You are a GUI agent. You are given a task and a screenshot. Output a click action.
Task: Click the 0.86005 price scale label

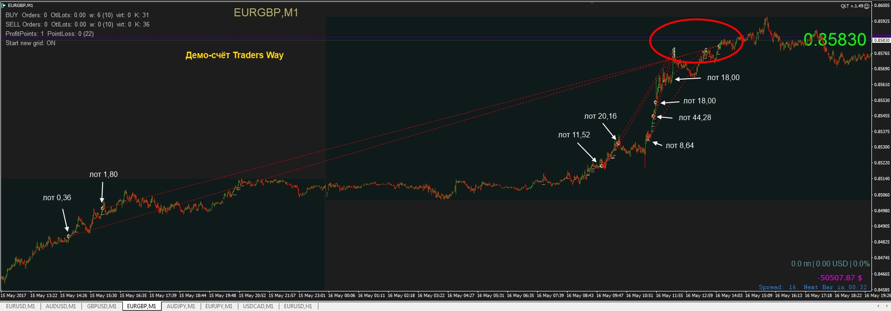(x=882, y=6)
